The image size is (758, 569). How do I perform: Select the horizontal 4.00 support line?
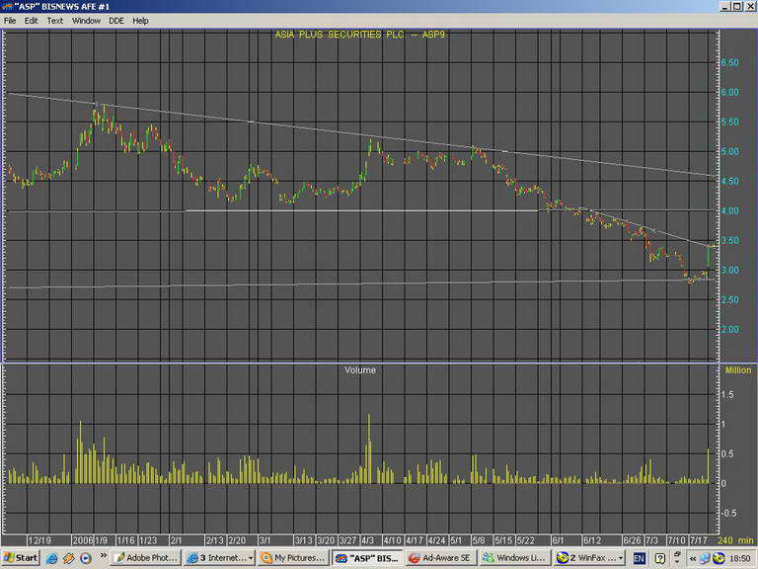coord(361,210)
